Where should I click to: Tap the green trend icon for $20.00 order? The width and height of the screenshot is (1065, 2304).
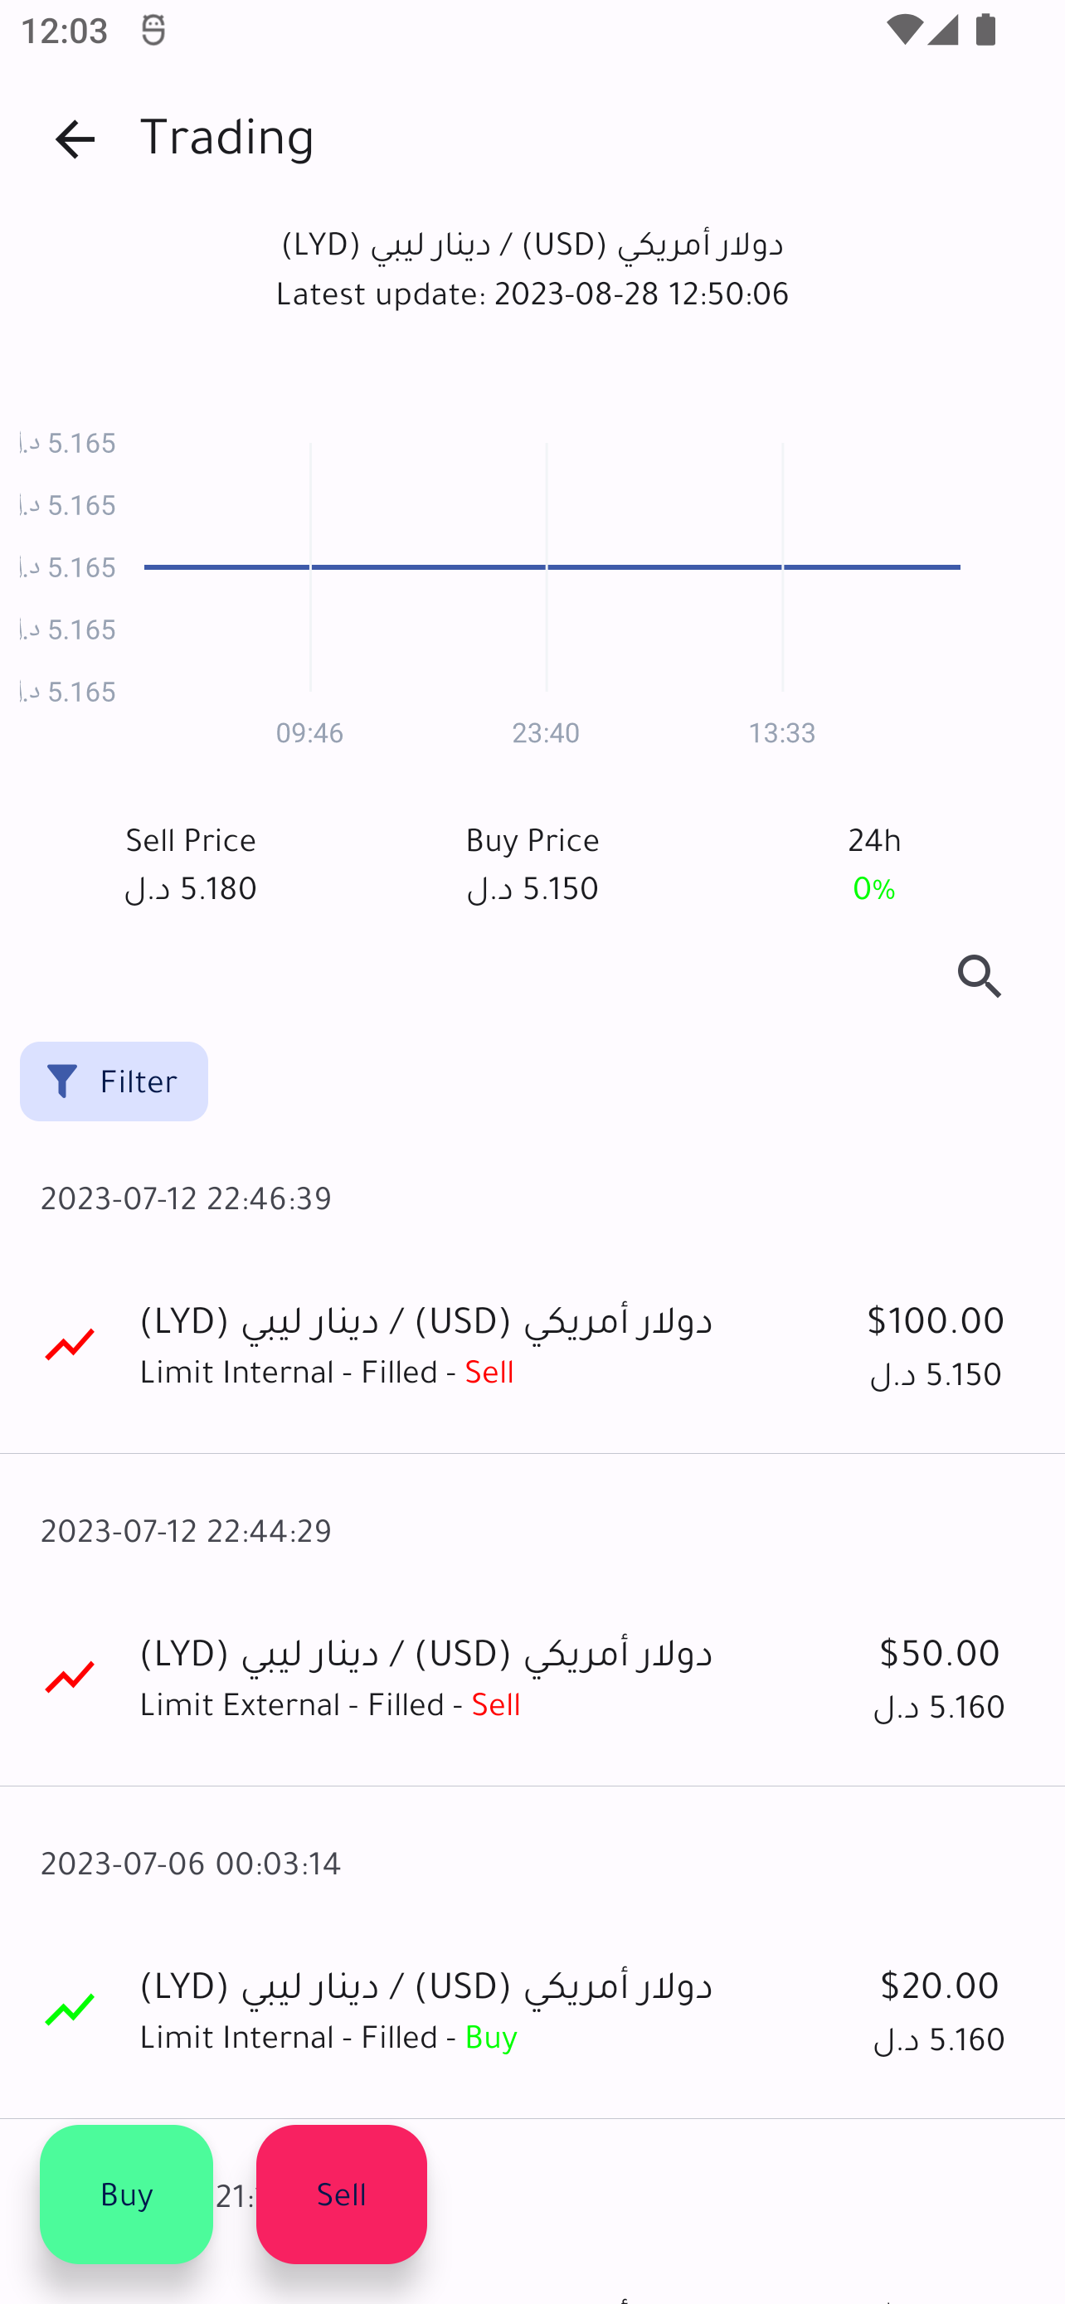[70, 2010]
